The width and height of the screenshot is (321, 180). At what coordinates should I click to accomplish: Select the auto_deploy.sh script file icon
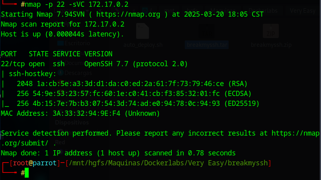pos(142,31)
